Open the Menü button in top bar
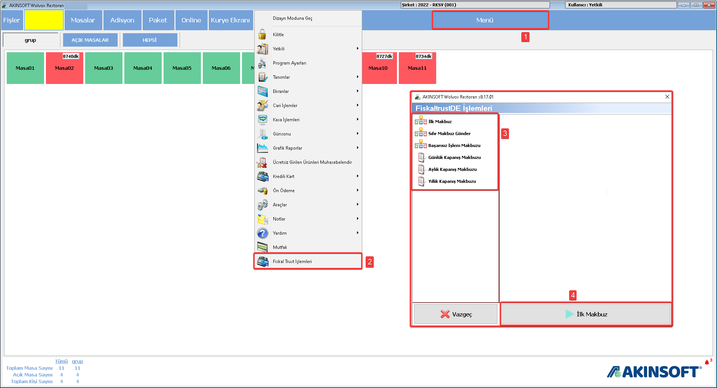Image resolution: width=717 pixels, height=388 pixels. pos(490,20)
